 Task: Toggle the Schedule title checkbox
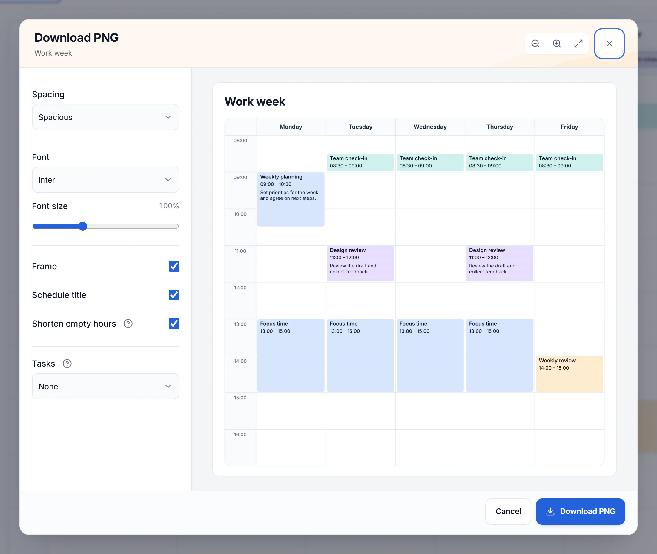(x=174, y=295)
